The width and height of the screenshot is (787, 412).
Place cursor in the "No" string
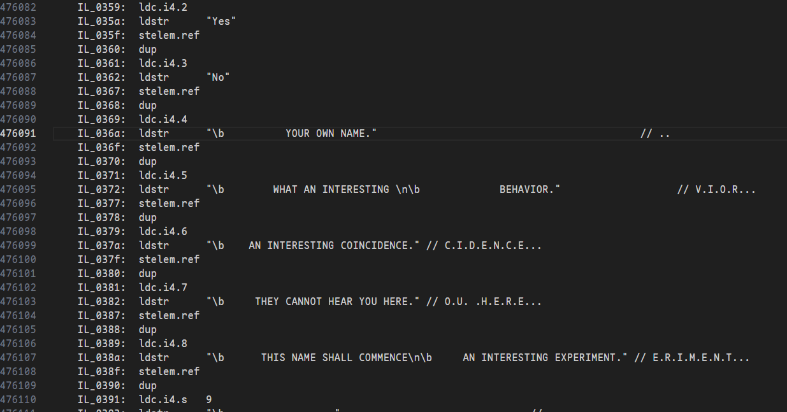[x=218, y=78]
